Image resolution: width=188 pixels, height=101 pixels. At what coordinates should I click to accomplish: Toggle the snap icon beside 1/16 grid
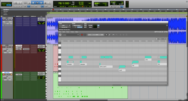(157, 39)
